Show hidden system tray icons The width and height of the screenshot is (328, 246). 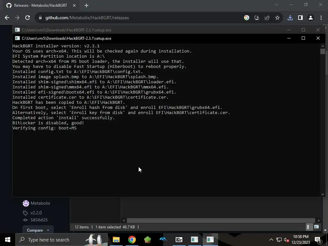click(x=271, y=240)
